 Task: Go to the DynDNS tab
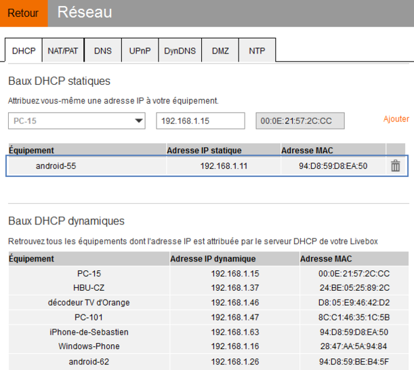[180, 51]
